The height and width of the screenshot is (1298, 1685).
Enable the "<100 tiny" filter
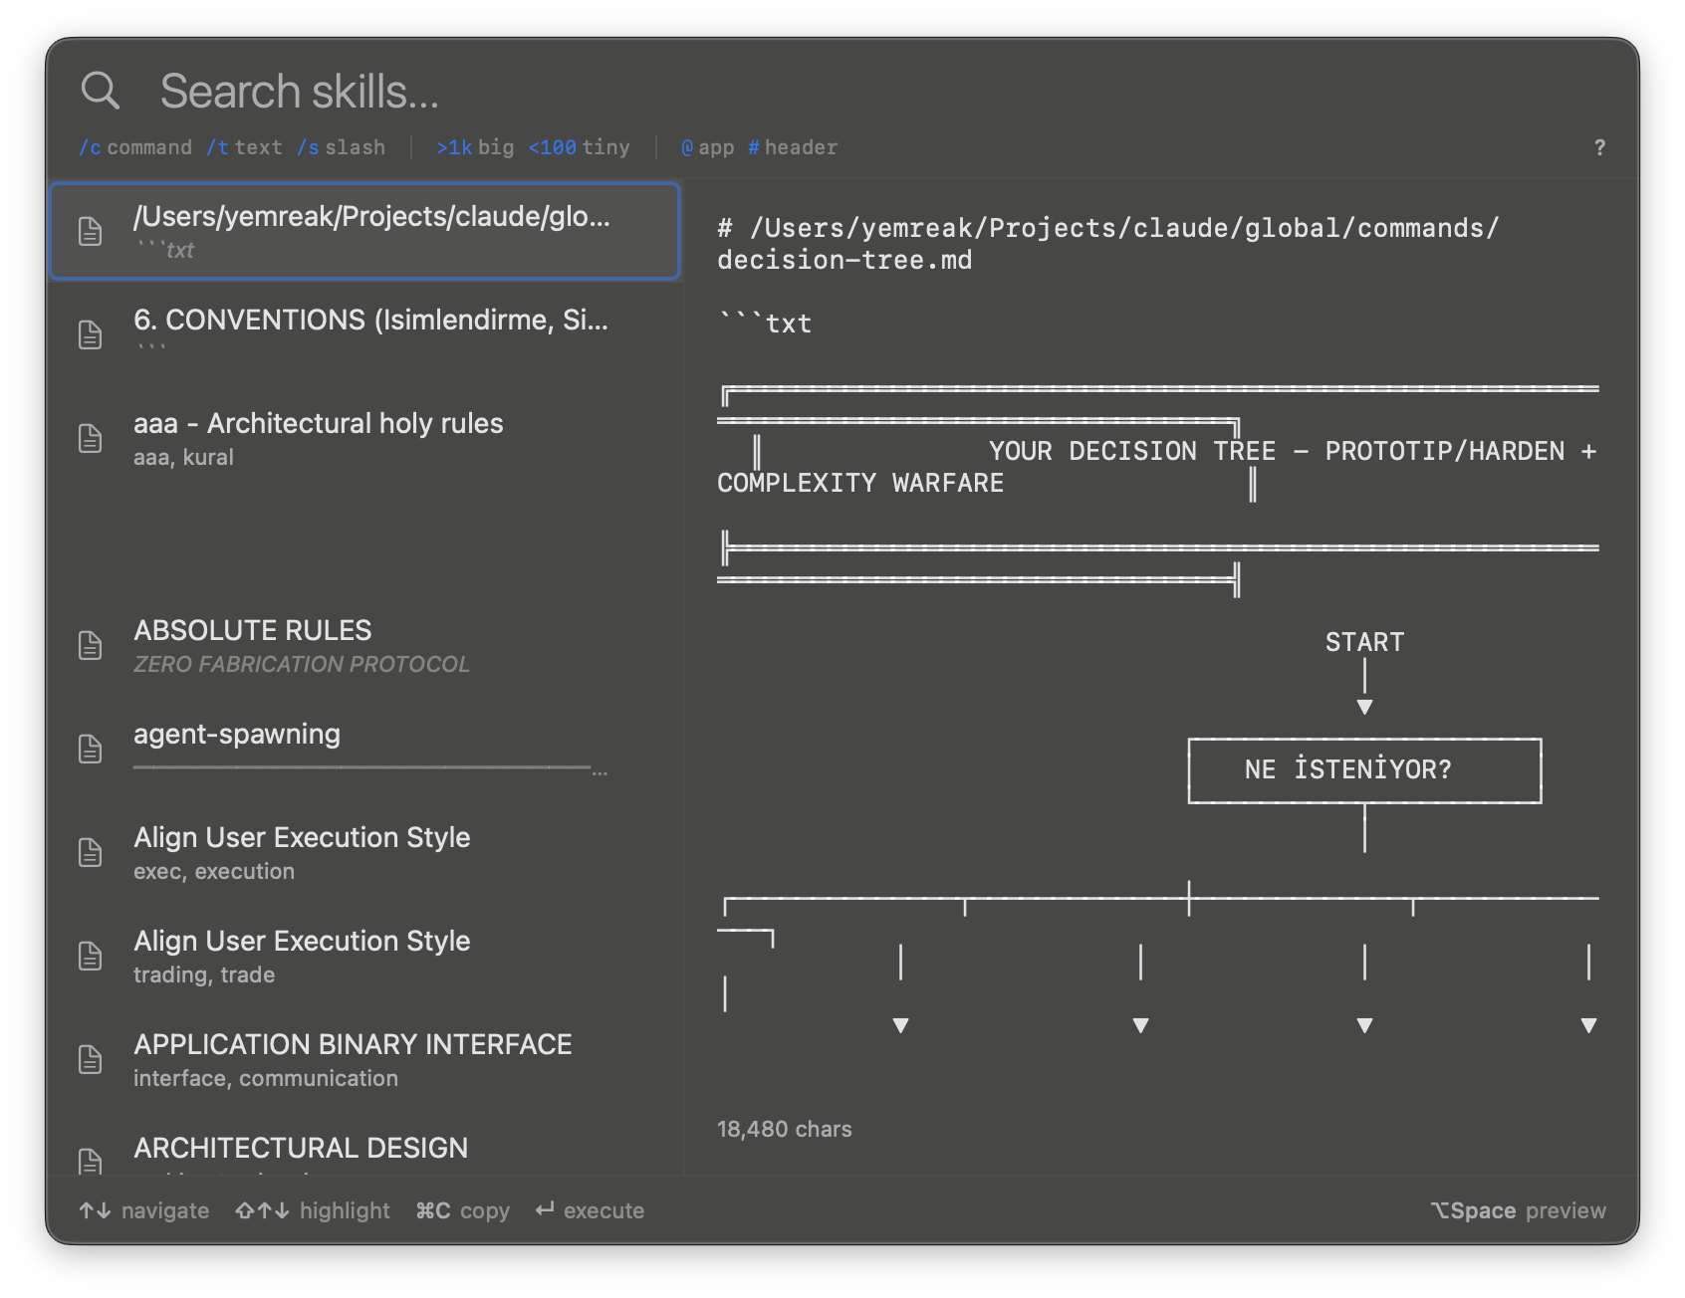(x=580, y=147)
